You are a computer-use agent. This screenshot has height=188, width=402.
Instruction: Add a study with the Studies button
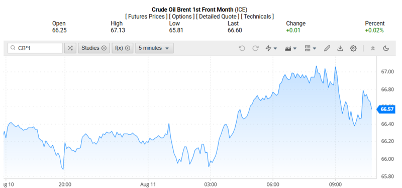[x=94, y=48]
